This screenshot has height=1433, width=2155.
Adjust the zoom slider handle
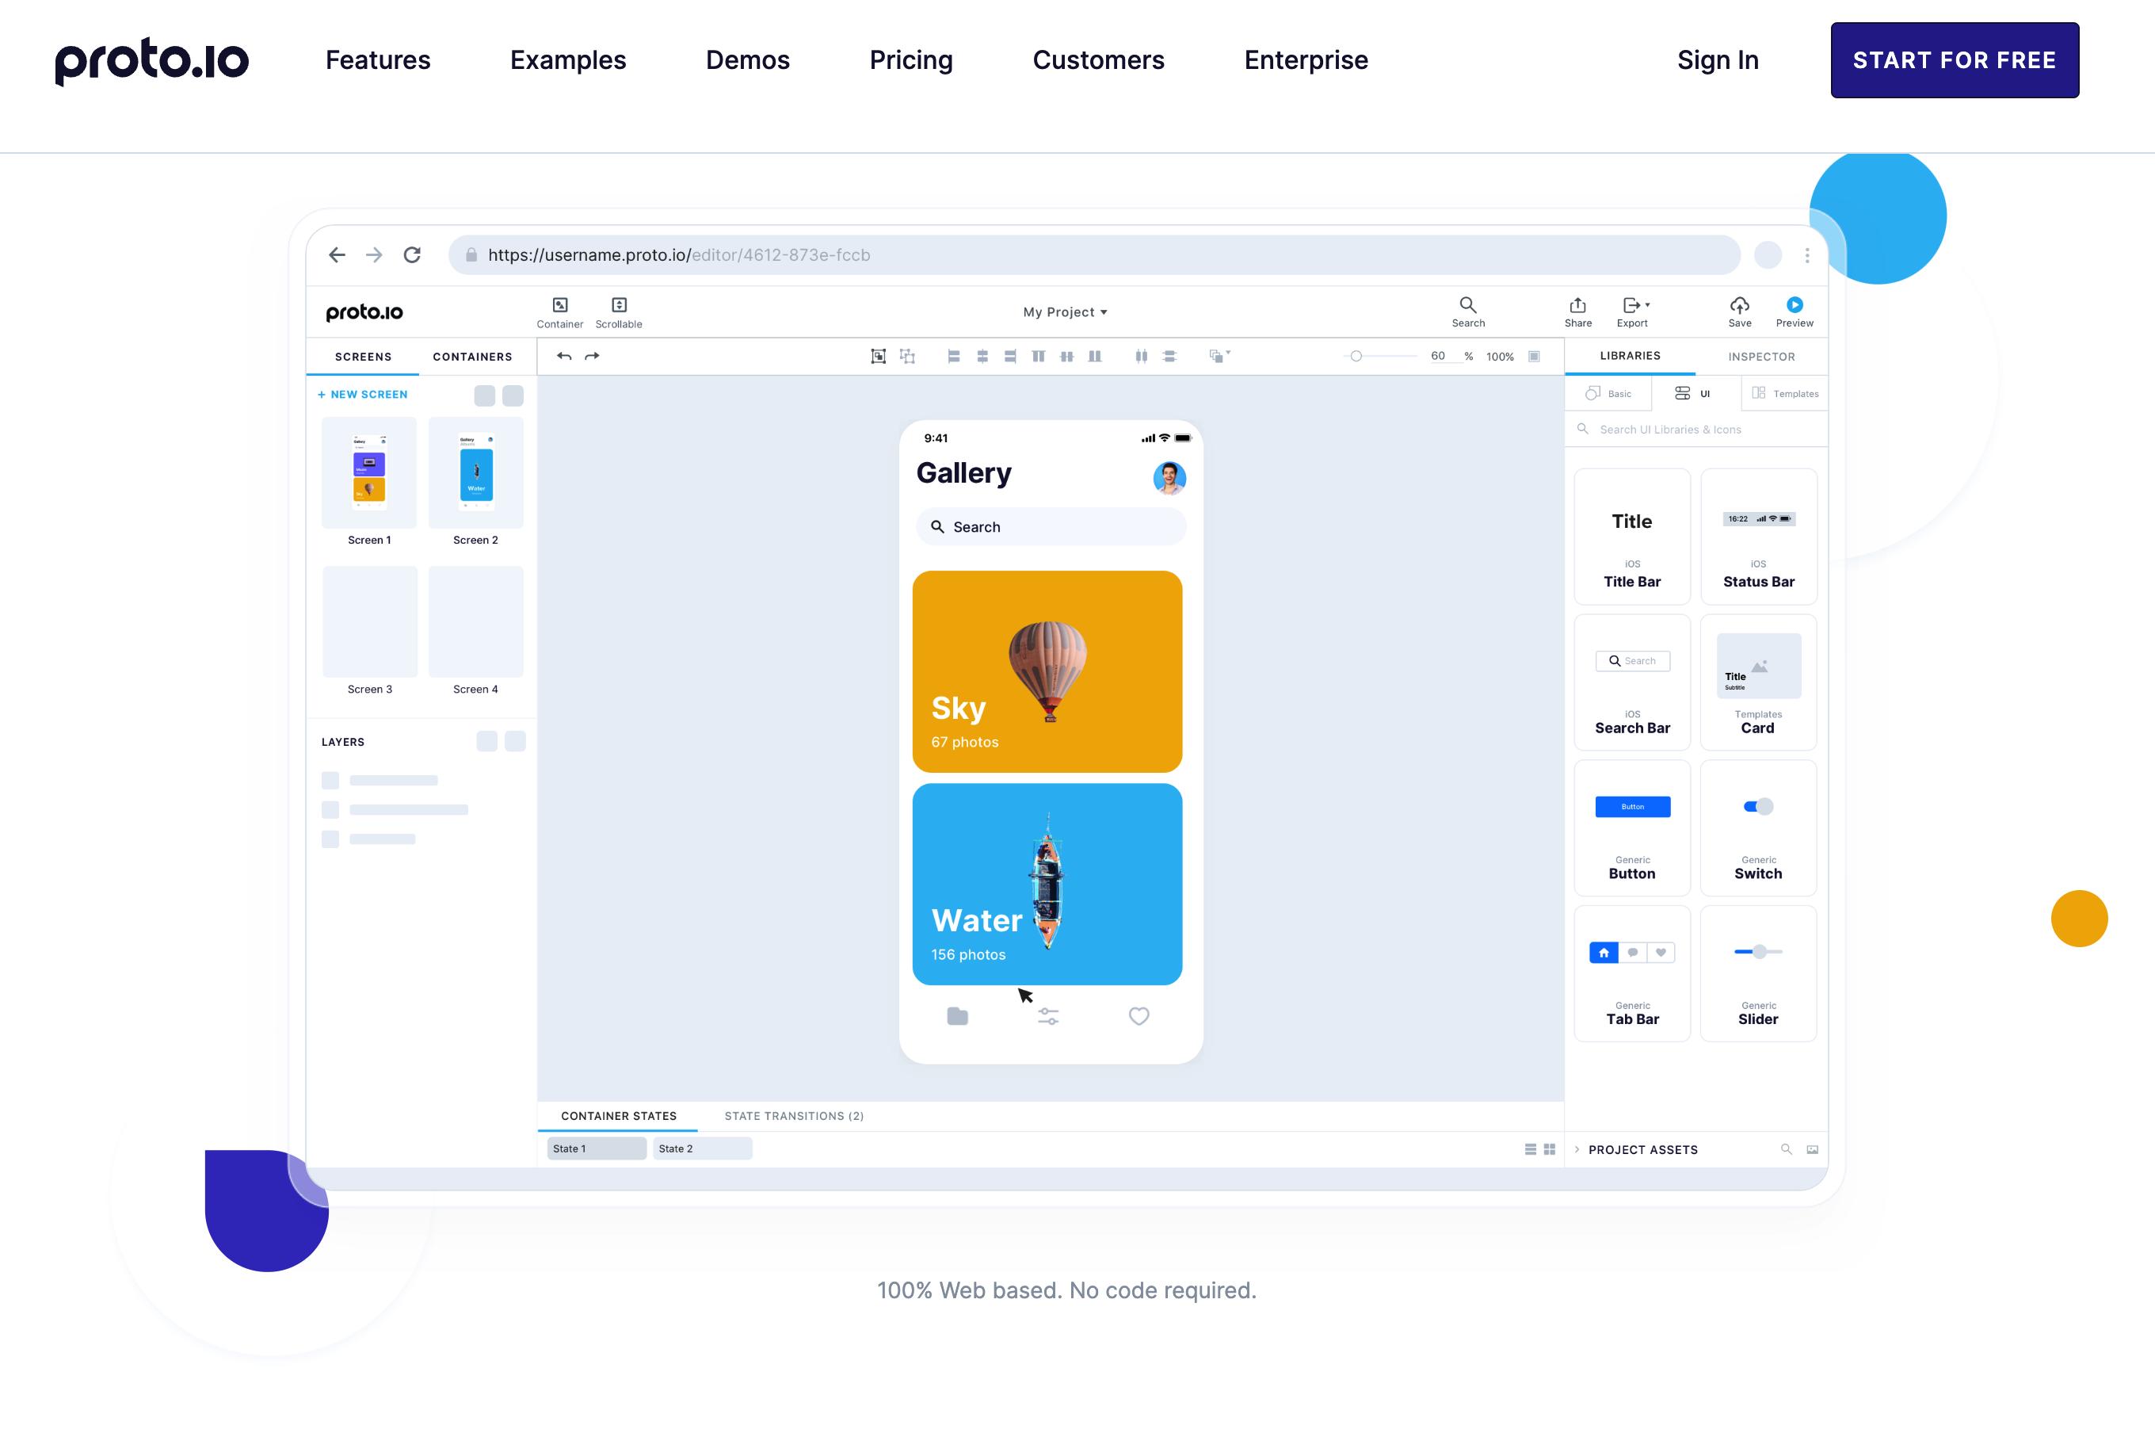click(1356, 357)
